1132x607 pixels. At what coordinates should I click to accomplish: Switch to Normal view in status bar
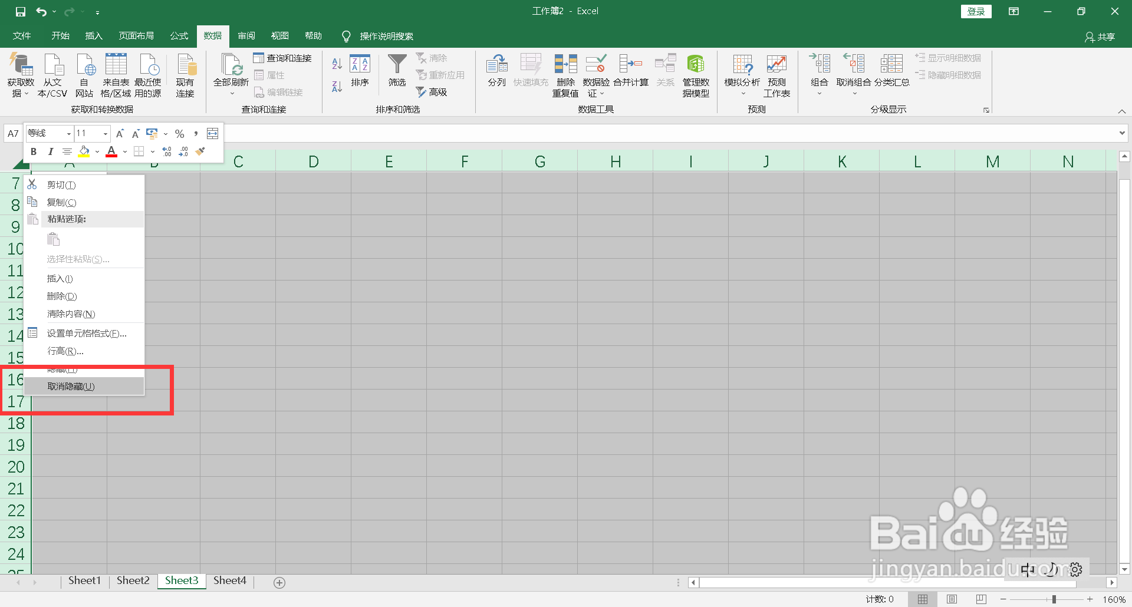(923, 599)
